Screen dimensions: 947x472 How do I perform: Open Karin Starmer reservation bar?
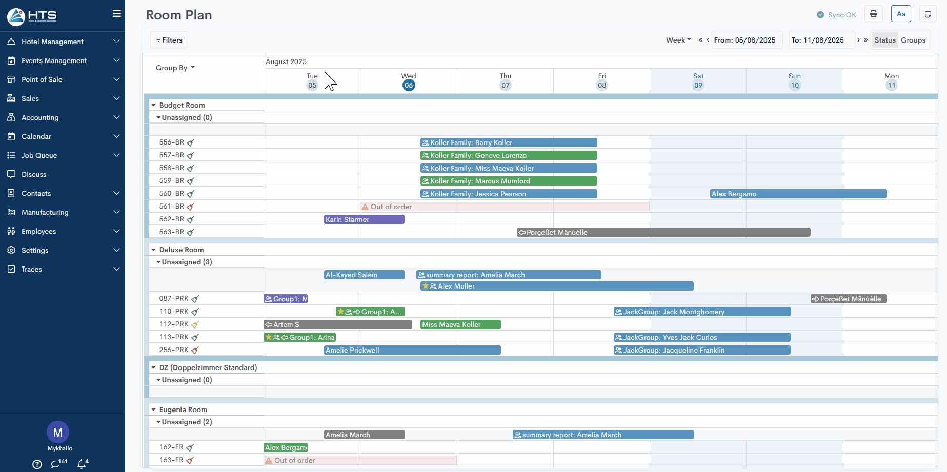pyautogui.click(x=364, y=219)
